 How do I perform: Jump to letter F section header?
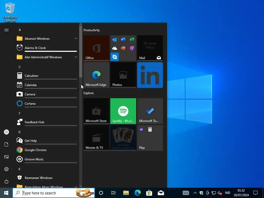tap(20, 113)
